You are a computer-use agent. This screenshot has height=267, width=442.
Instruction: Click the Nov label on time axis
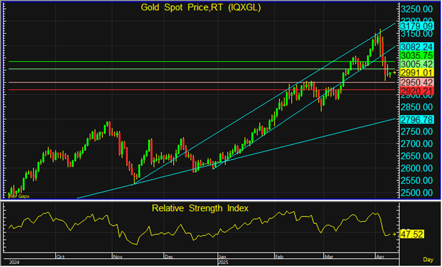coord(117,255)
